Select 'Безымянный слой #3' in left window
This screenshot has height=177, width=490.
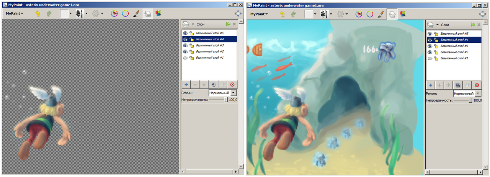click(209, 45)
